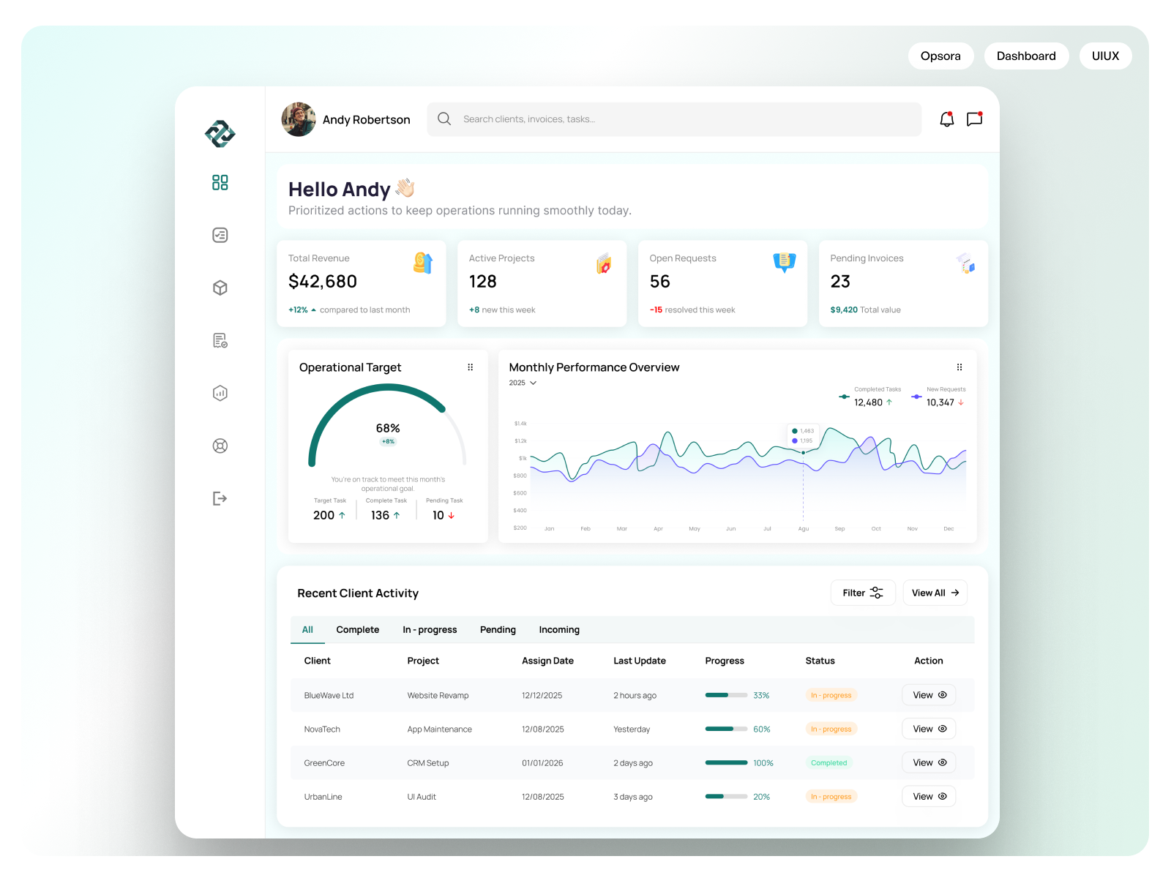Toggle the New Requests legend in the chart
Screen dimensions: 1171x878
(940, 395)
